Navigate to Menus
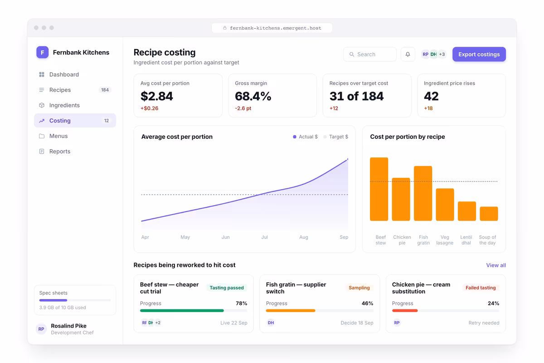This screenshot has width=544, height=363. [x=75, y=136]
